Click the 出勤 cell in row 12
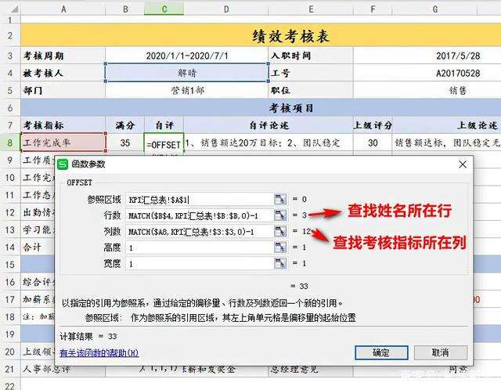Viewport: 501px width, 390px height. coord(38,212)
